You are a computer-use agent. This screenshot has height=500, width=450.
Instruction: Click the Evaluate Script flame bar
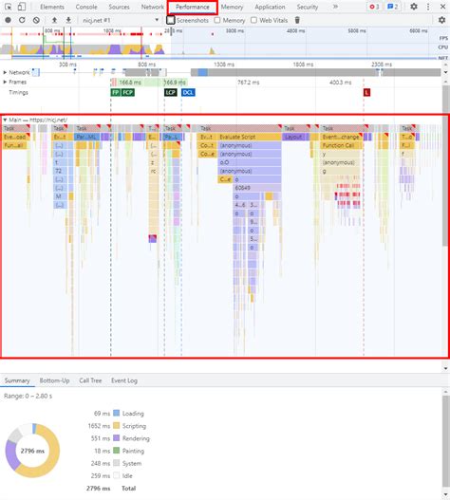coord(250,137)
